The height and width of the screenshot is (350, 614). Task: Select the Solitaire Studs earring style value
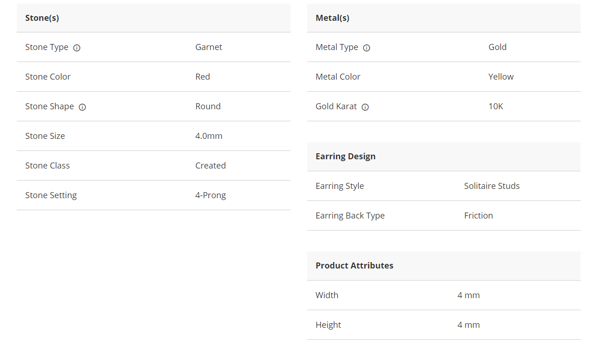491,186
